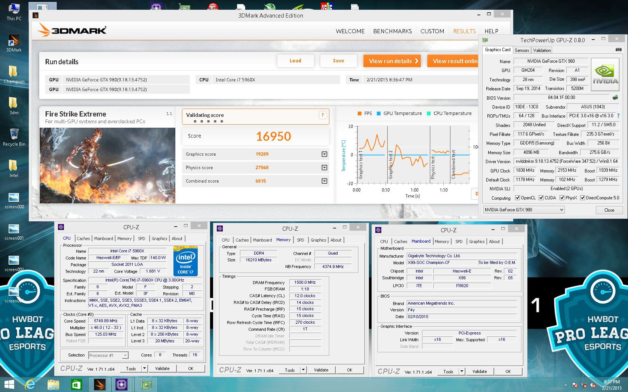Click the Validating score help icon

323,115
